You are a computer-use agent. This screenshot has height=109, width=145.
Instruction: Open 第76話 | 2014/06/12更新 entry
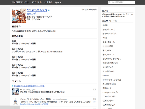24,43
